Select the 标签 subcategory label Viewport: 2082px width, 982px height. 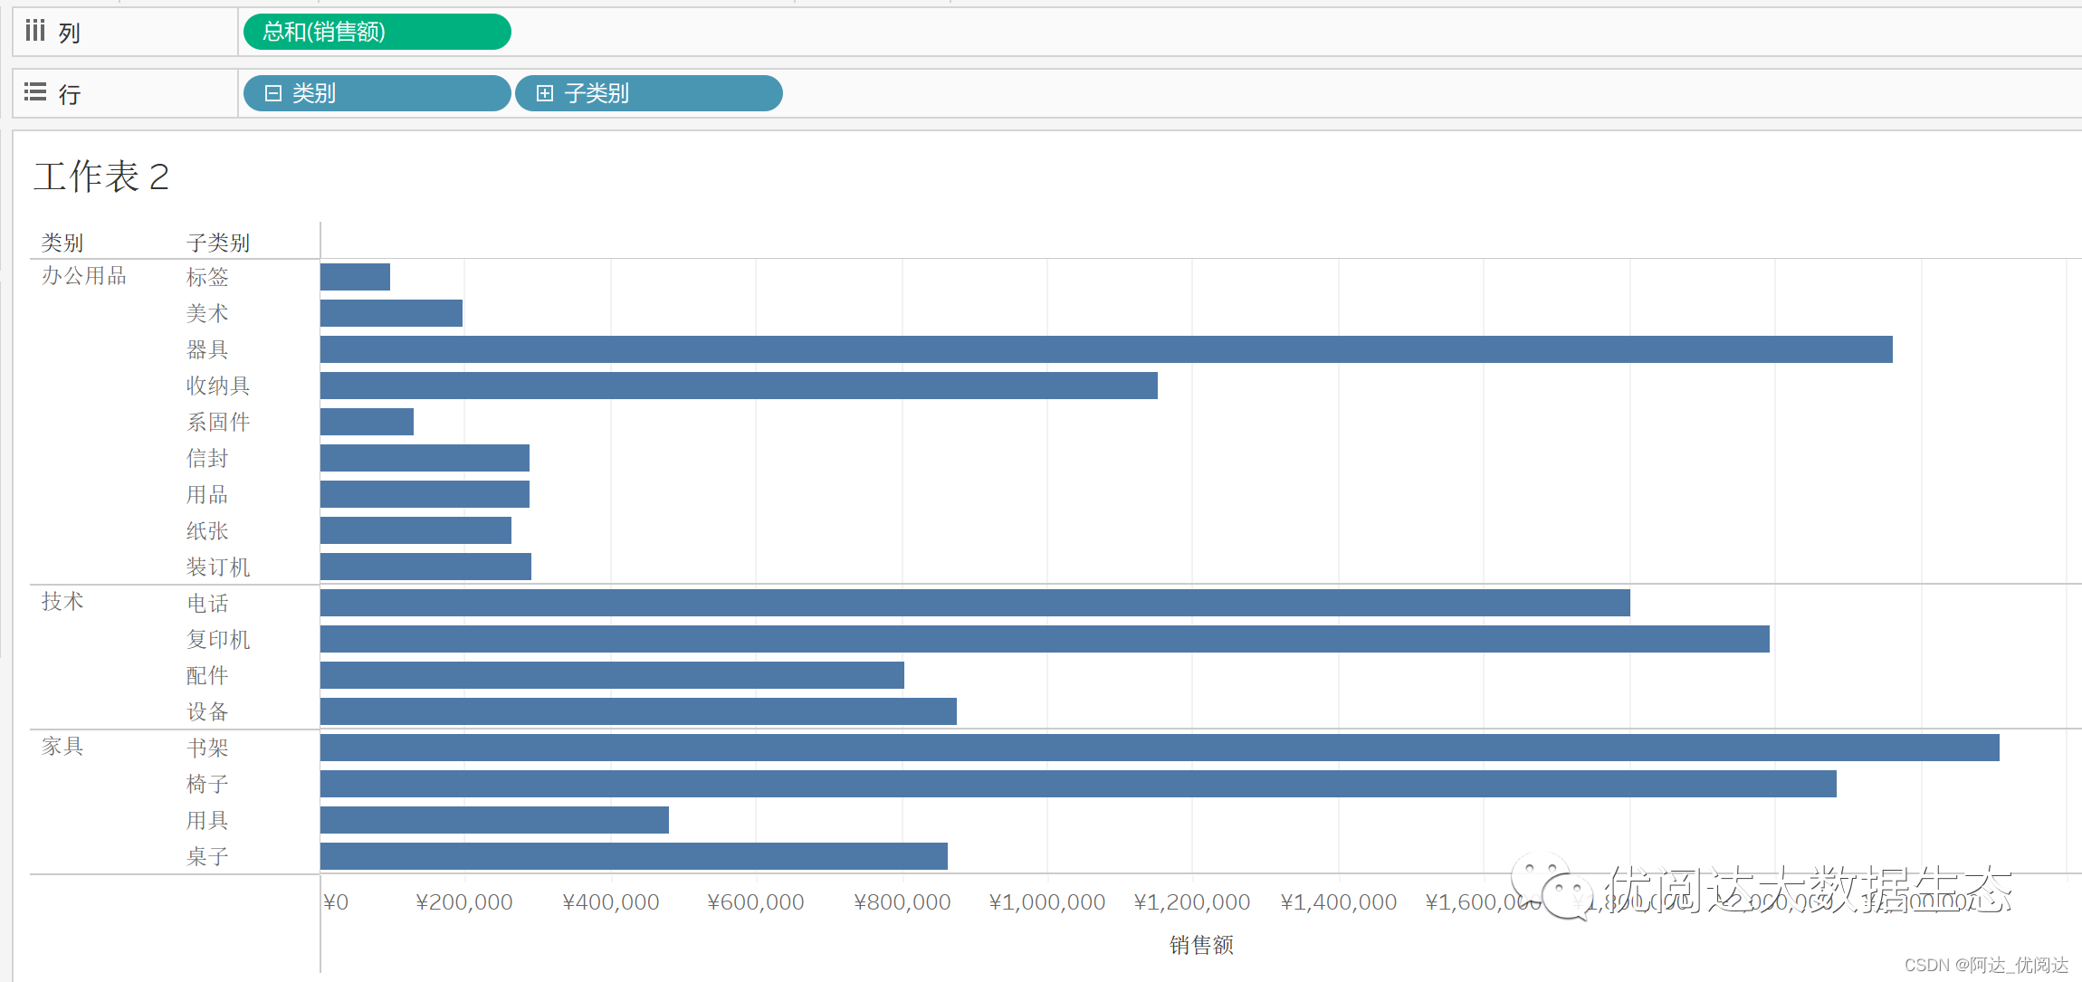[207, 277]
